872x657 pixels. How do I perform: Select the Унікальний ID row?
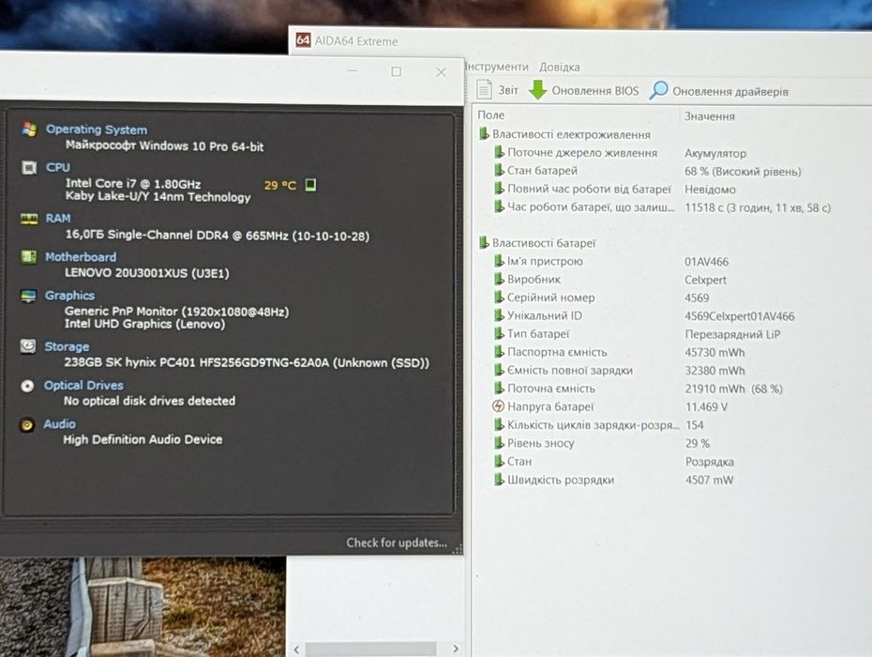click(544, 315)
